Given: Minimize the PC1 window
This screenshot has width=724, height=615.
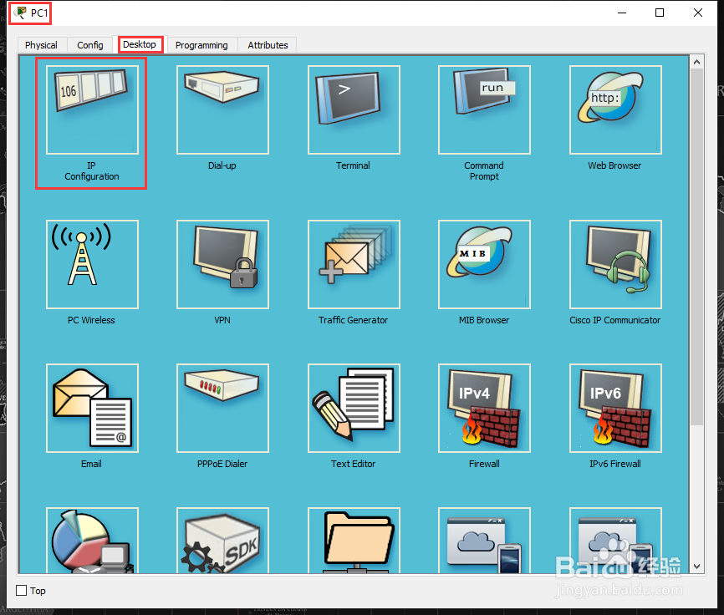Looking at the screenshot, I should (622, 13).
